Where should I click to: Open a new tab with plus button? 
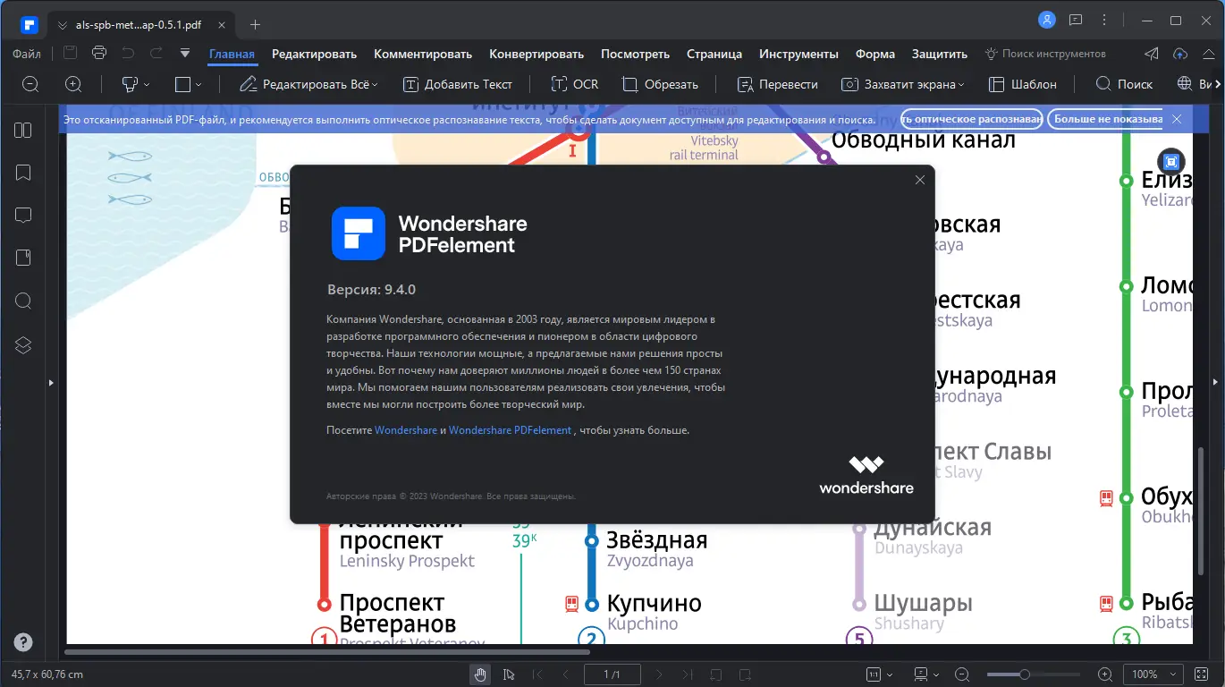255,24
